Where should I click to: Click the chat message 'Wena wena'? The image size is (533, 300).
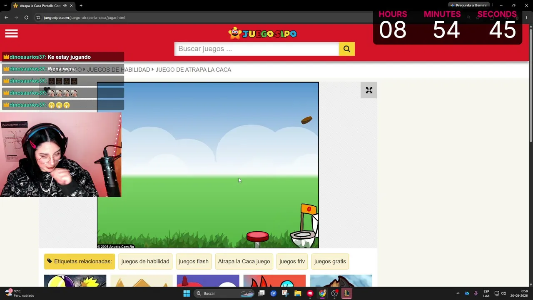click(62, 69)
